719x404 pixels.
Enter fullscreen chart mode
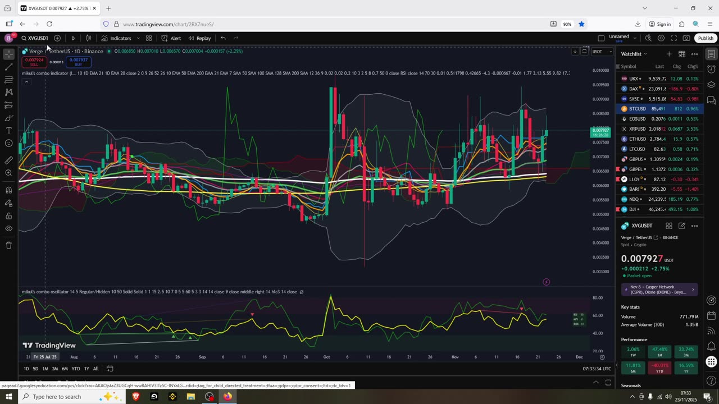(674, 38)
